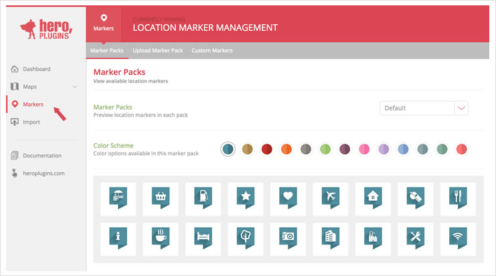Select the teal blue color scheme swatch
Image resolution: width=496 pixels, height=276 pixels.
point(228,149)
